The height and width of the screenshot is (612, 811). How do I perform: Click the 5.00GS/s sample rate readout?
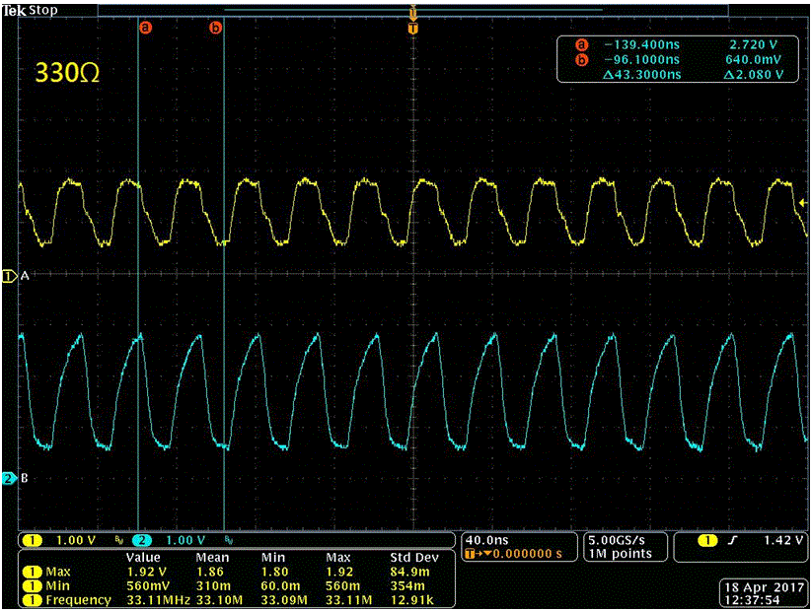point(617,540)
